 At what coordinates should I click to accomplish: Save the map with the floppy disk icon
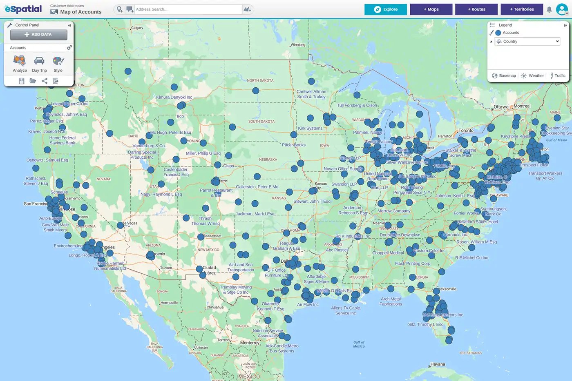point(22,81)
